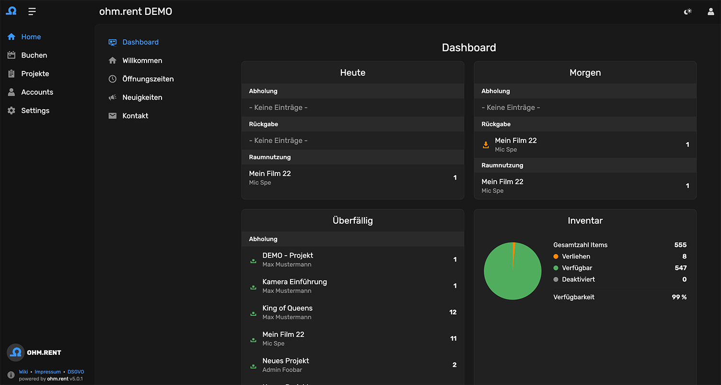Open the overdue King of Queens entry
The image size is (721, 385).
tap(287, 308)
